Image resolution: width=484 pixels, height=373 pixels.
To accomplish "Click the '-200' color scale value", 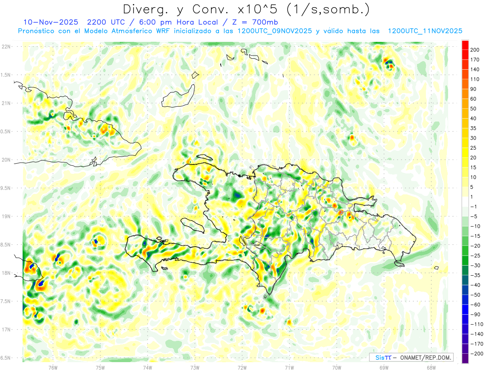I will point(477,353).
